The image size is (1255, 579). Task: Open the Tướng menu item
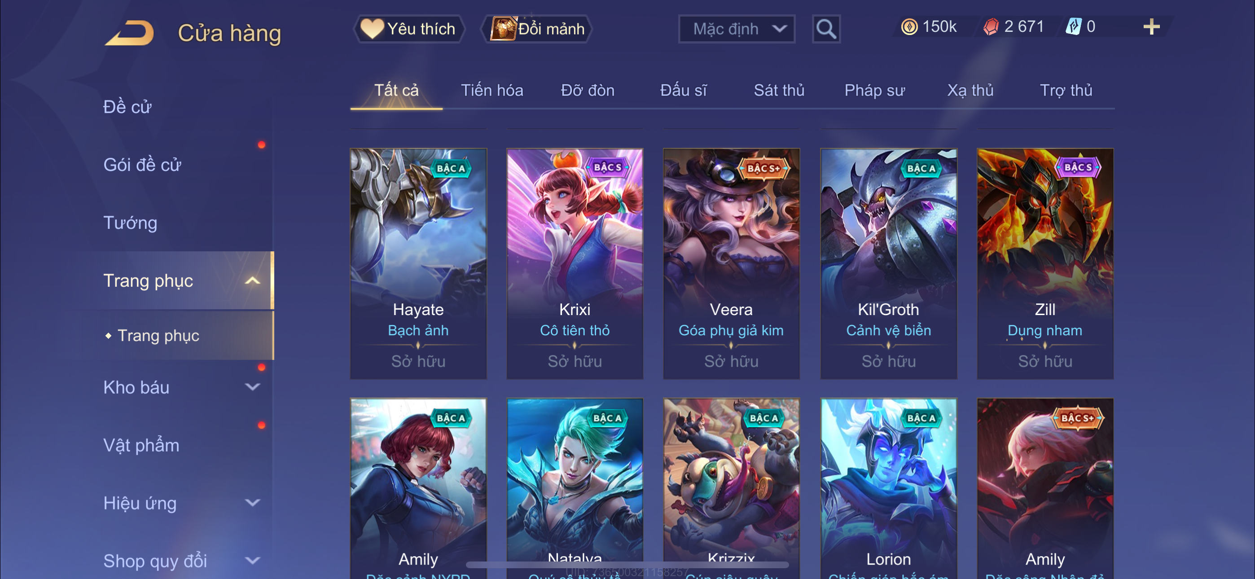(x=130, y=223)
